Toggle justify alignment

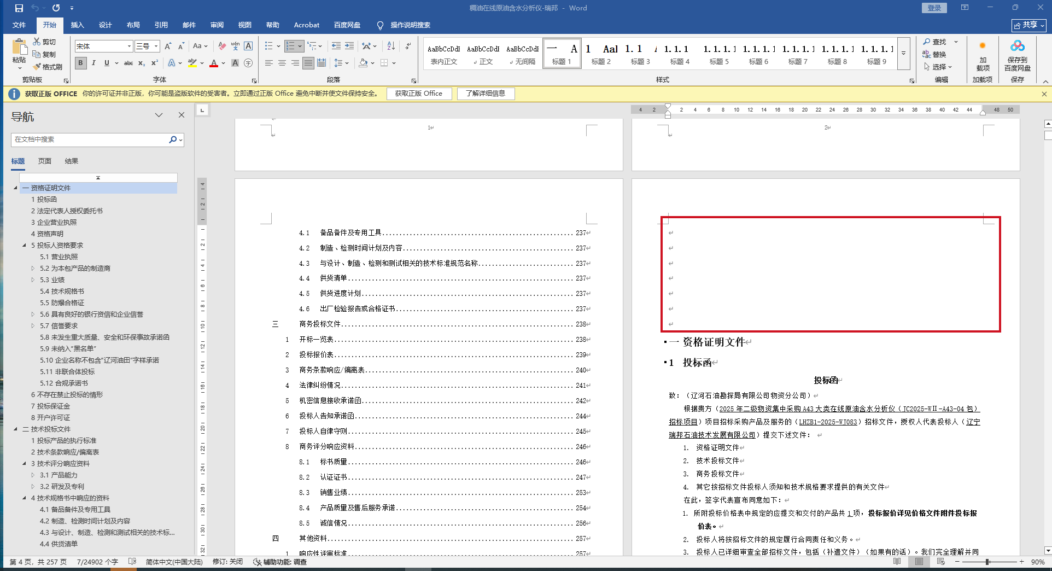point(308,63)
